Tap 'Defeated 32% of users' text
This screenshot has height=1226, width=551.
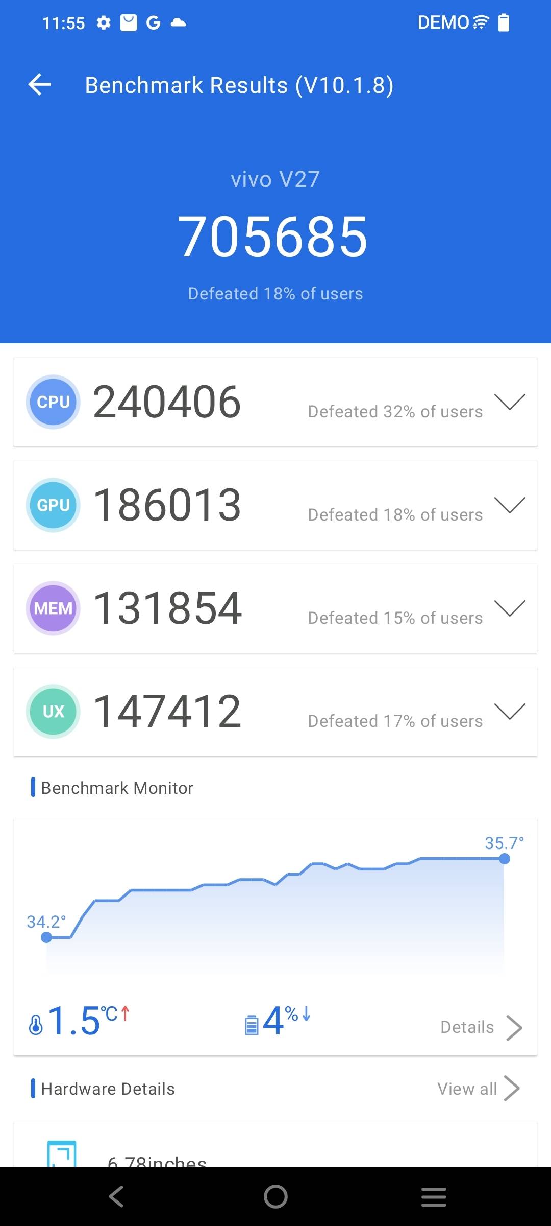395,412
